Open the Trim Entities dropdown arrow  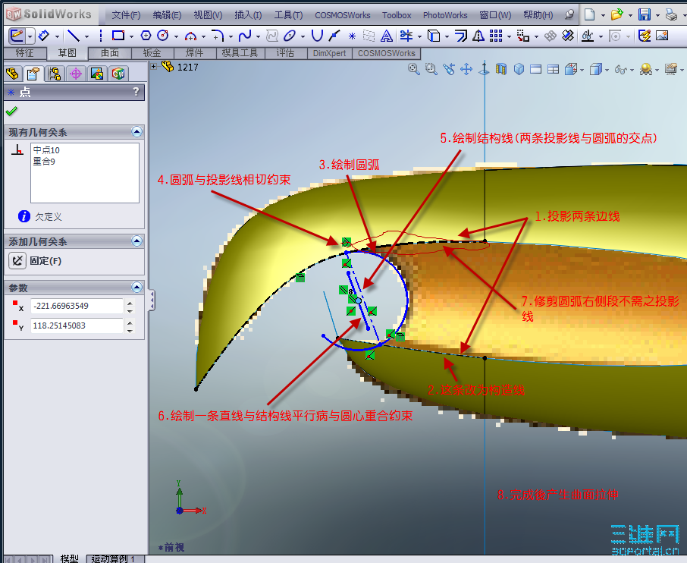pyautogui.click(x=419, y=36)
